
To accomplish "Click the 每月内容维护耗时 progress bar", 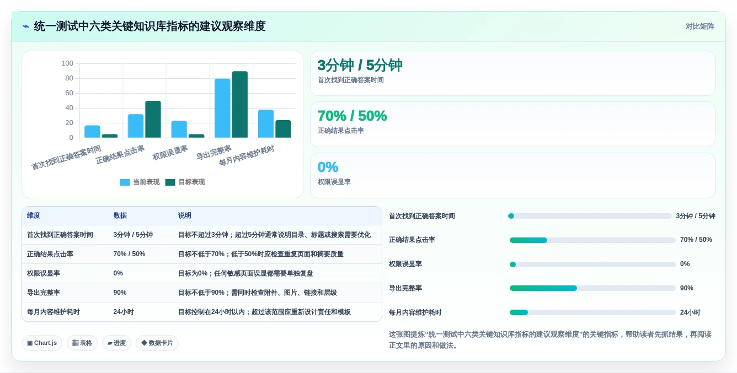I will [x=592, y=312].
